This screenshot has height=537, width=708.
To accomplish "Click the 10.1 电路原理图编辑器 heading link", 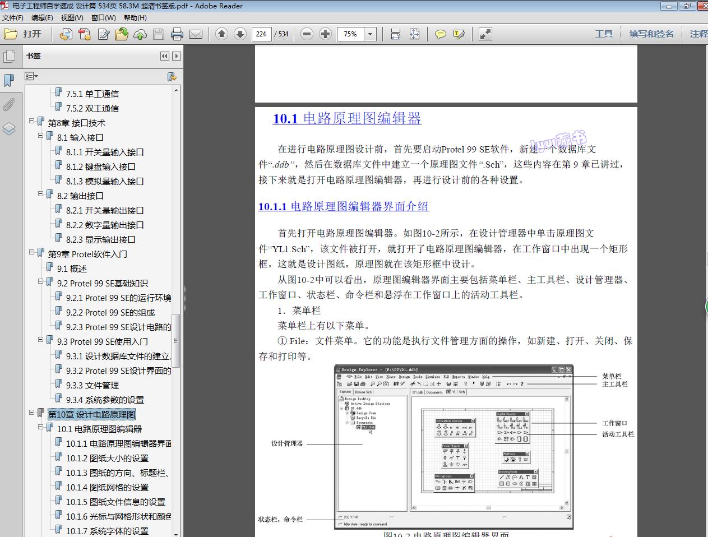I will point(347,118).
